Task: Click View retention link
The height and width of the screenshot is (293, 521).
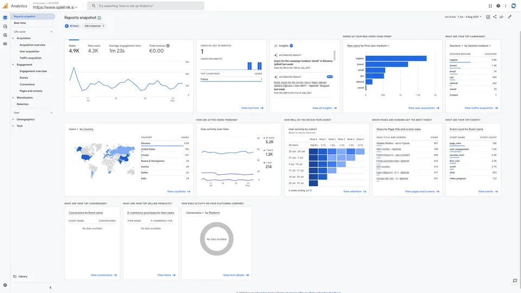Action: (354, 192)
